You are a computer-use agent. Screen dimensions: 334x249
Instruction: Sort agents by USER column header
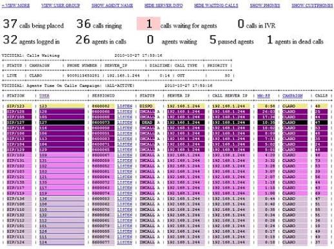point(44,95)
